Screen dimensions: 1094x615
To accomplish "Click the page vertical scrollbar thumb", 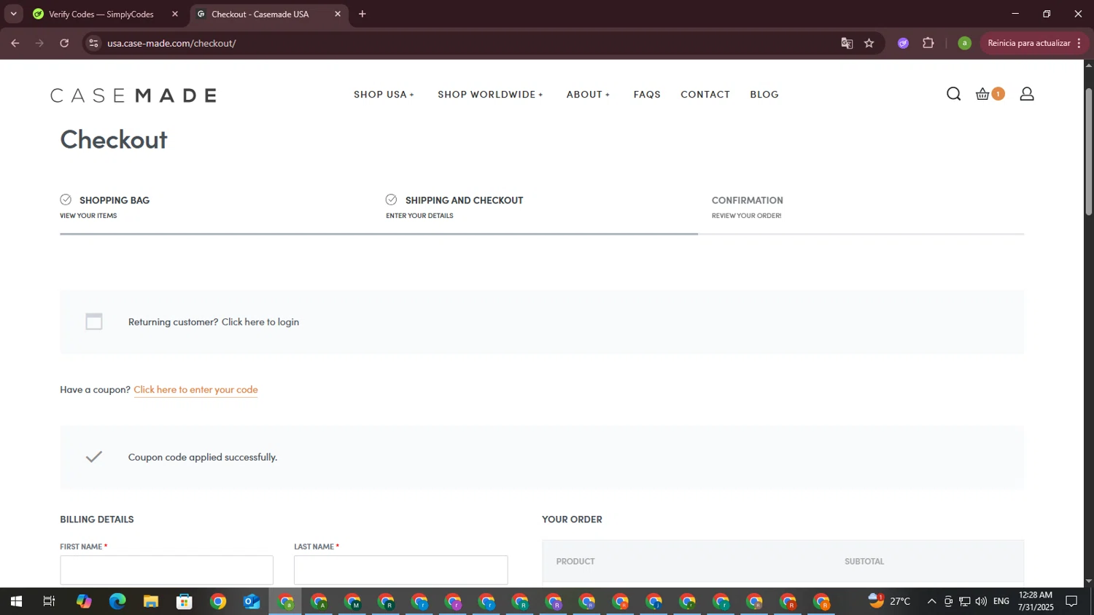I will tap(1089, 152).
